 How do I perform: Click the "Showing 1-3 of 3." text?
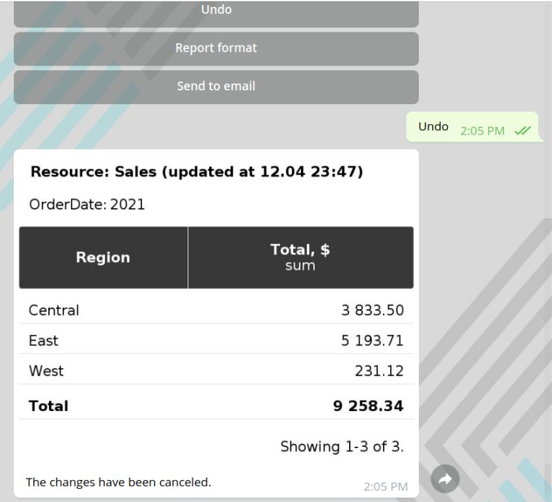tap(342, 447)
